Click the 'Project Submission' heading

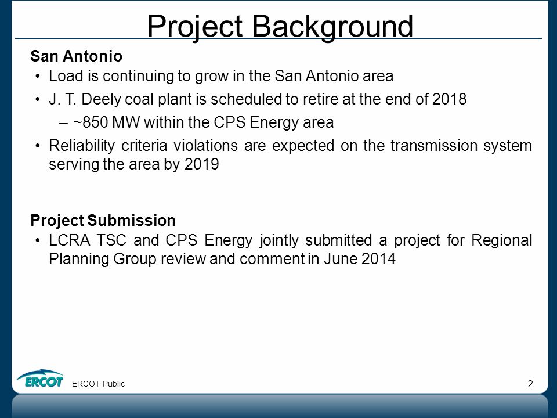click(x=103, y=221)
